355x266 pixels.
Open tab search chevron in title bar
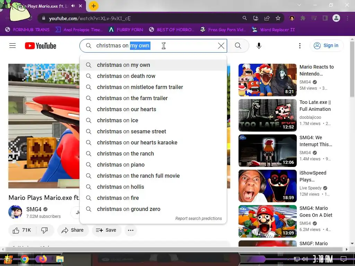pos(299,5)
